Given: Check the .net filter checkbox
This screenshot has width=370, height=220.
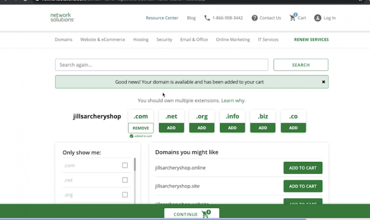Looking at the screenshot, I should 125,180.
